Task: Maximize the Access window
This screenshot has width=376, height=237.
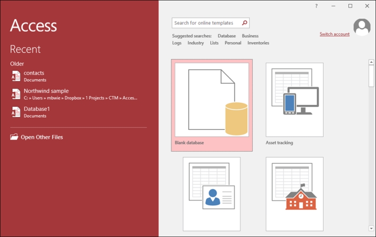Action: tap(350, 6)
